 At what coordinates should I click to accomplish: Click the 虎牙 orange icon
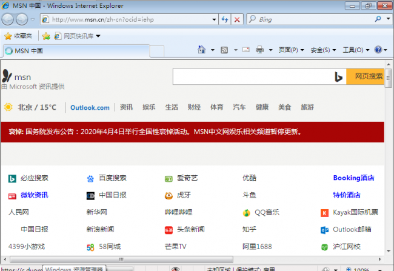click(169, 196)
